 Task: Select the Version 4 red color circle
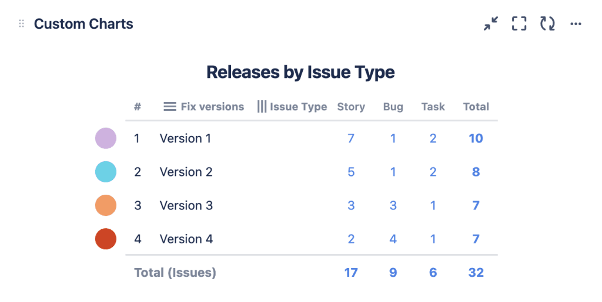click(x=106, y=239)
